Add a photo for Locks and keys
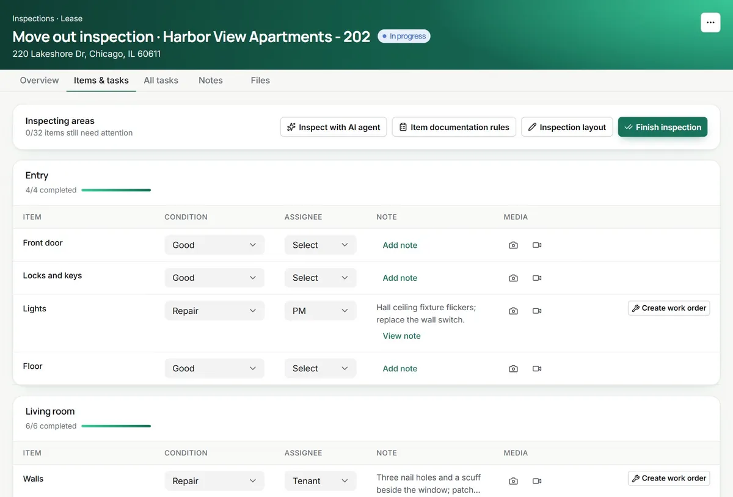733x497 pixels. [x=513, y=278]
